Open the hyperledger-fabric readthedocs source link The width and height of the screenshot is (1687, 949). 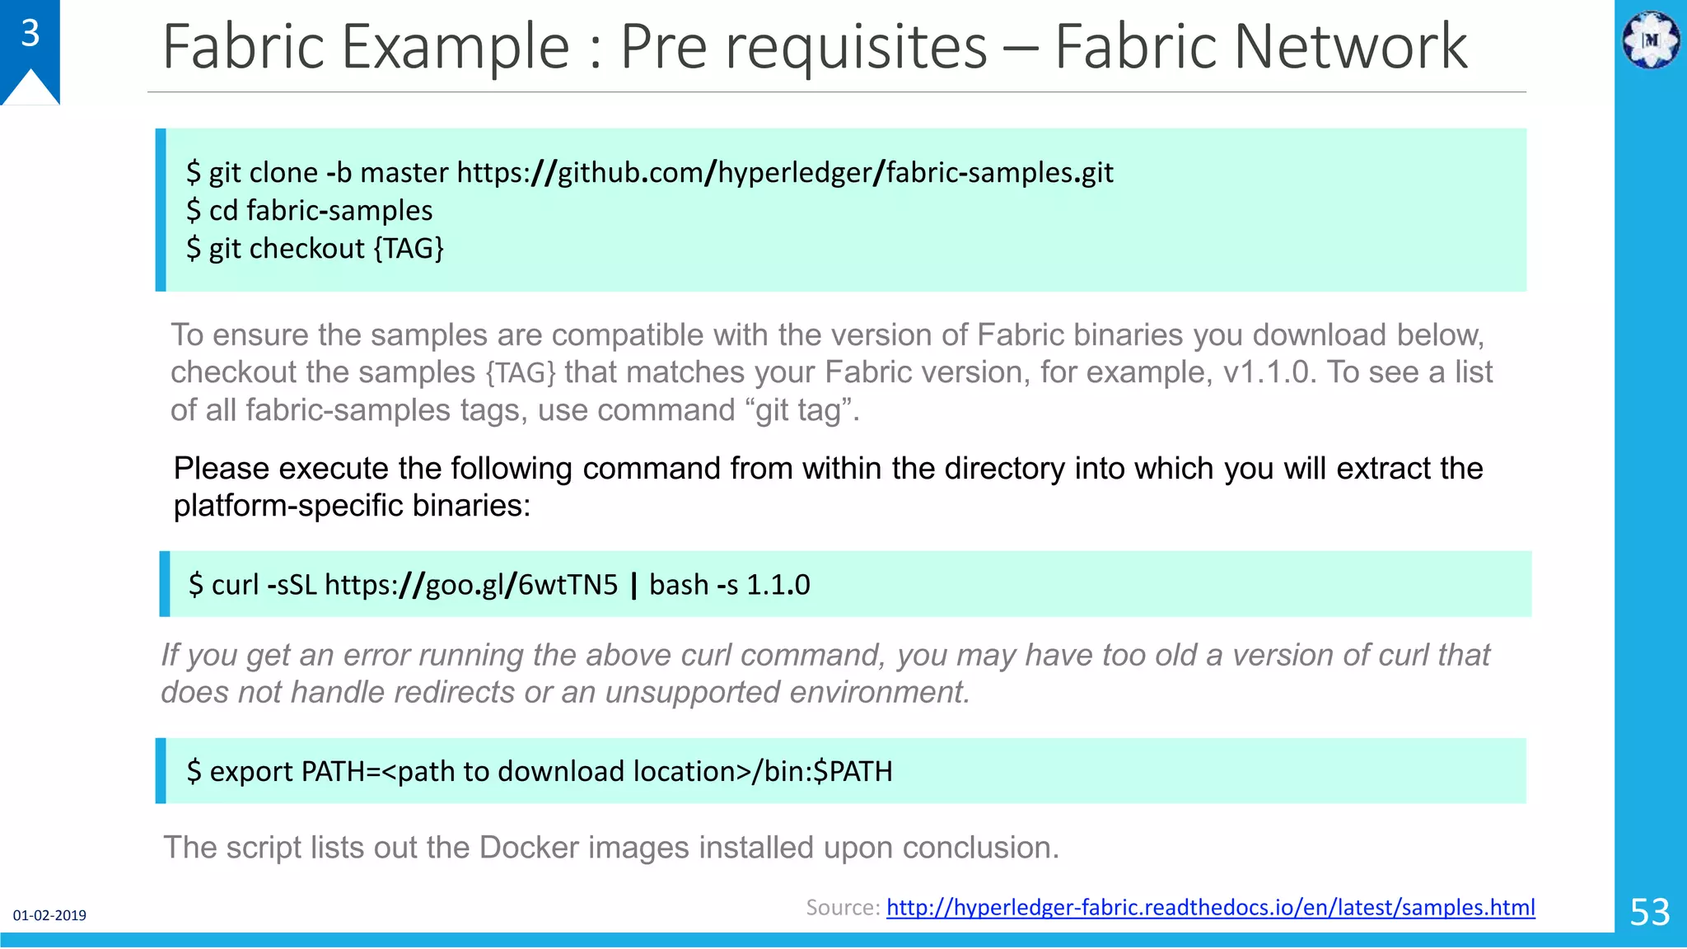[1210, 907]
